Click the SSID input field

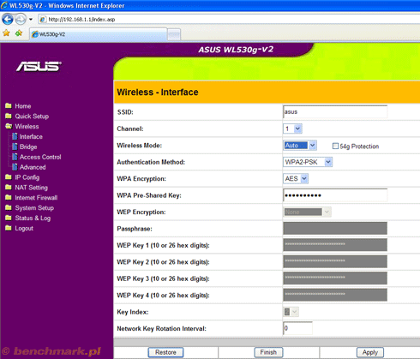(x=335, y=112)
